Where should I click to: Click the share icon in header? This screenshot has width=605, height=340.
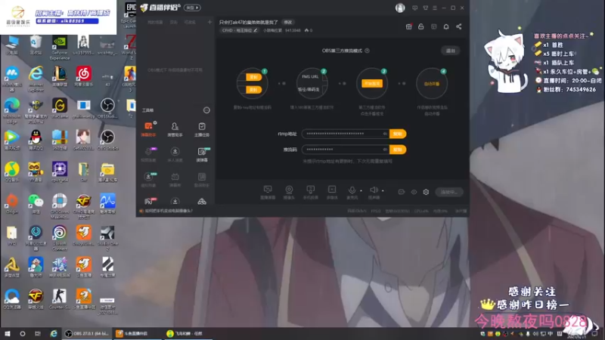click(x=459, y=26)
